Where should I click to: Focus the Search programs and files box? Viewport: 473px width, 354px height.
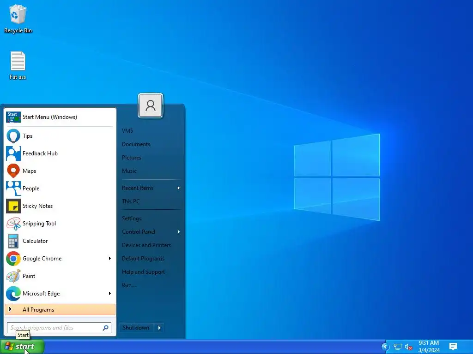click(x=59, y=328)
